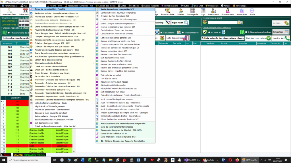
Task: Click the Numéro Vert button
Action: (281, 38)
